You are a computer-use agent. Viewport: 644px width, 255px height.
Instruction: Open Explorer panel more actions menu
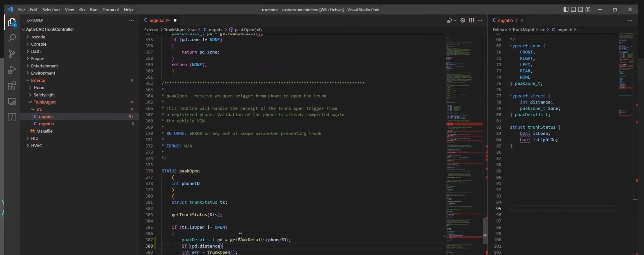tap(131, 20)
